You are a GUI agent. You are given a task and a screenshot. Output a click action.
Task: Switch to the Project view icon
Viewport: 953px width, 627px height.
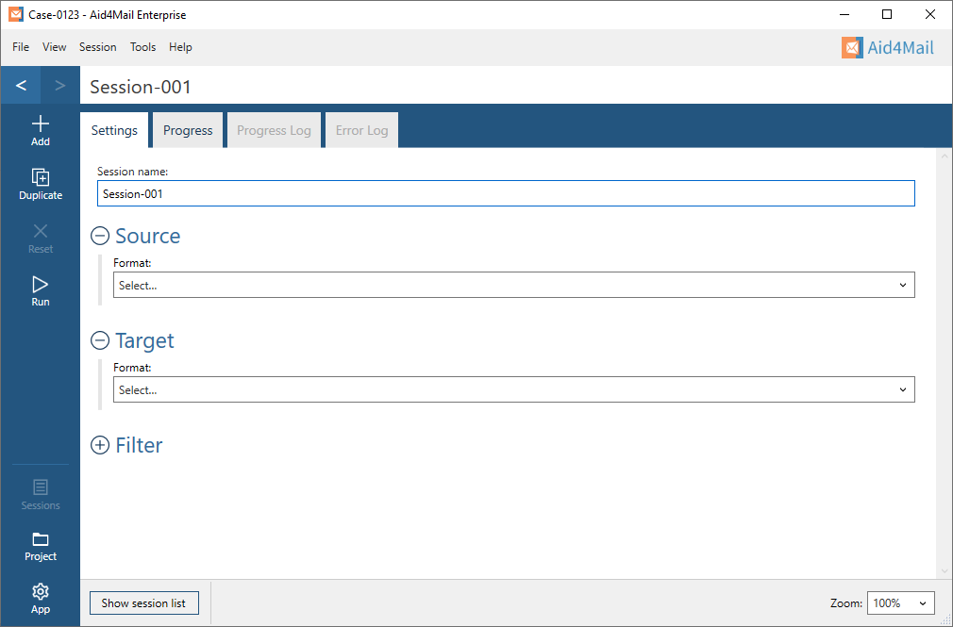coord(40,545)
